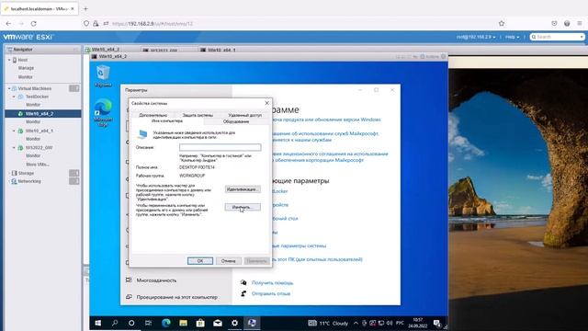Open the Дополнительно tab
This screenshot has height=331, width=588.
click(x=153, y=115)
